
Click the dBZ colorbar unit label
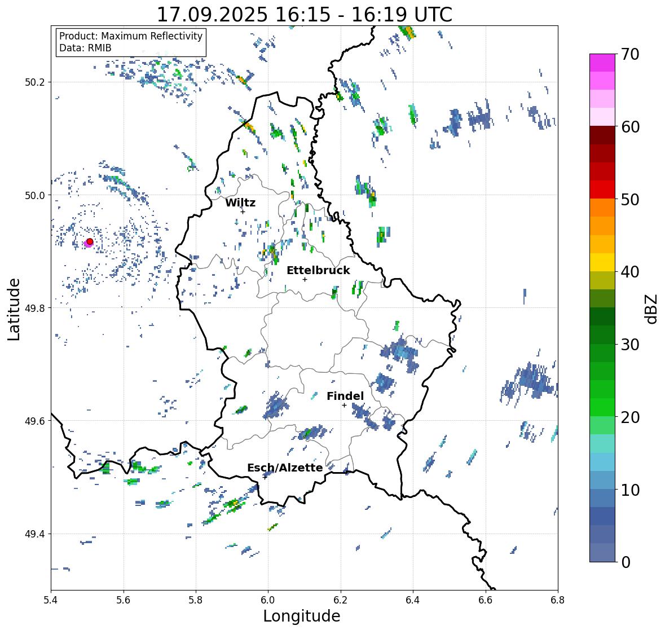652,309
